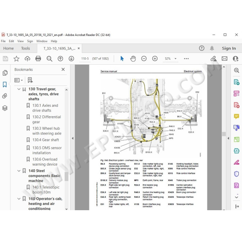Screen dimensions: 242x242
Task: Open Fill & Sign tool in right pane
Action: [x=236, y=162]
